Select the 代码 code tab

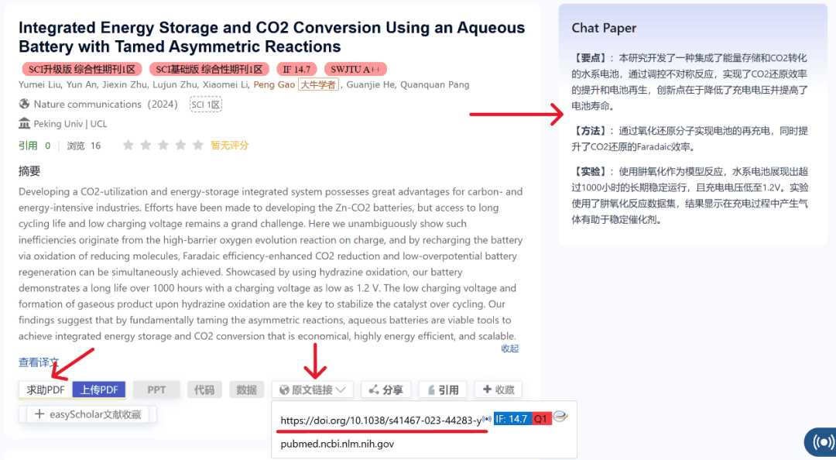click(x=204, y=390)
